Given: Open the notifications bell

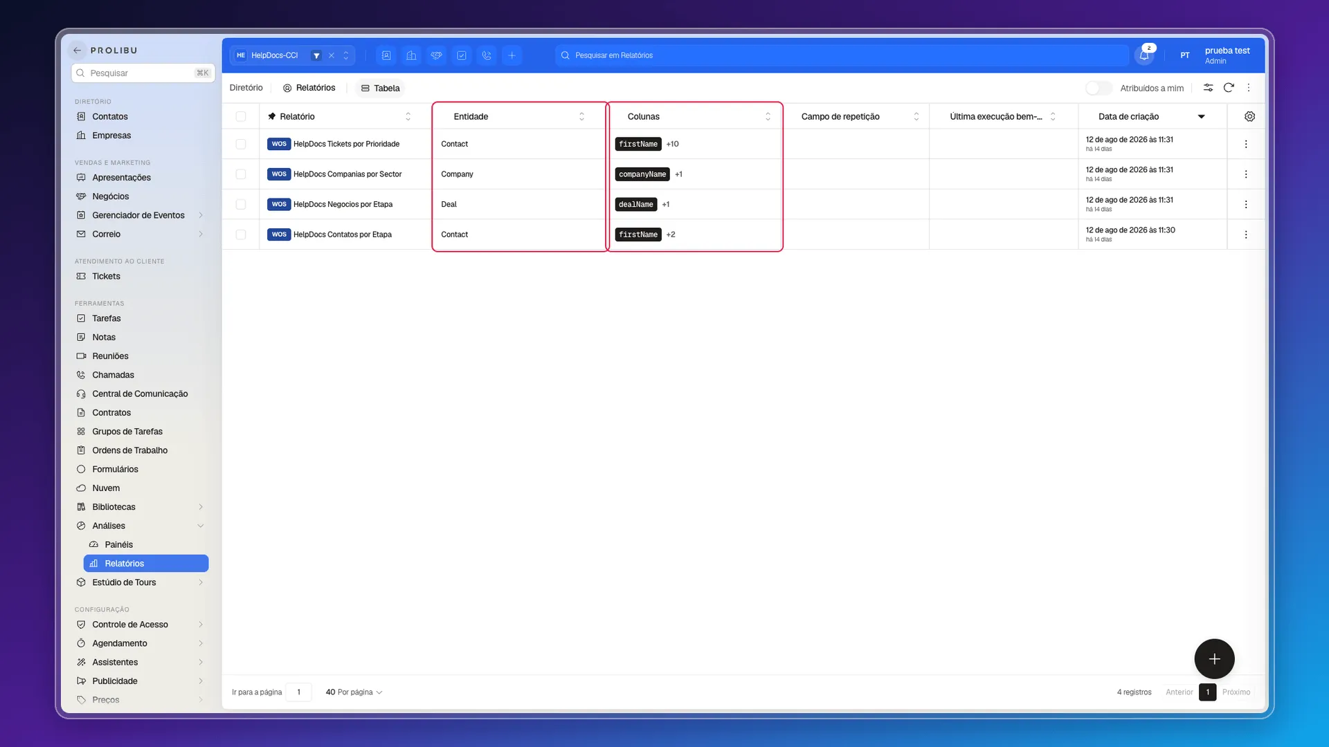Looking at the screenshot, I should coord(1144,55).
